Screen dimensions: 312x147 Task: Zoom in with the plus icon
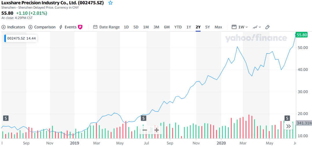pos(157,130)
